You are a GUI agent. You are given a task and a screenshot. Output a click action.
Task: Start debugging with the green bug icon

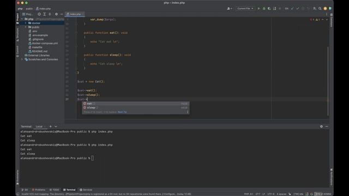(x=264, y=9)
